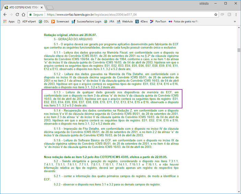Viewport: 241px width, 194px height.
Task: Open the Screencast bookmark
Action: (x=60, y=22)
